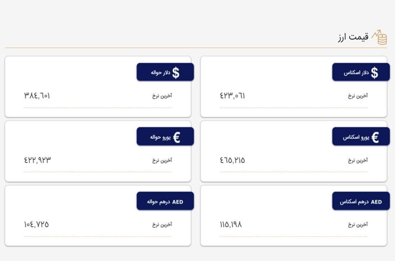The width and height of the screenshot is (395, 261).
Task: Click the dollar banknote rate ۴۲۳,۰۶۱
Action: [232, 96]
